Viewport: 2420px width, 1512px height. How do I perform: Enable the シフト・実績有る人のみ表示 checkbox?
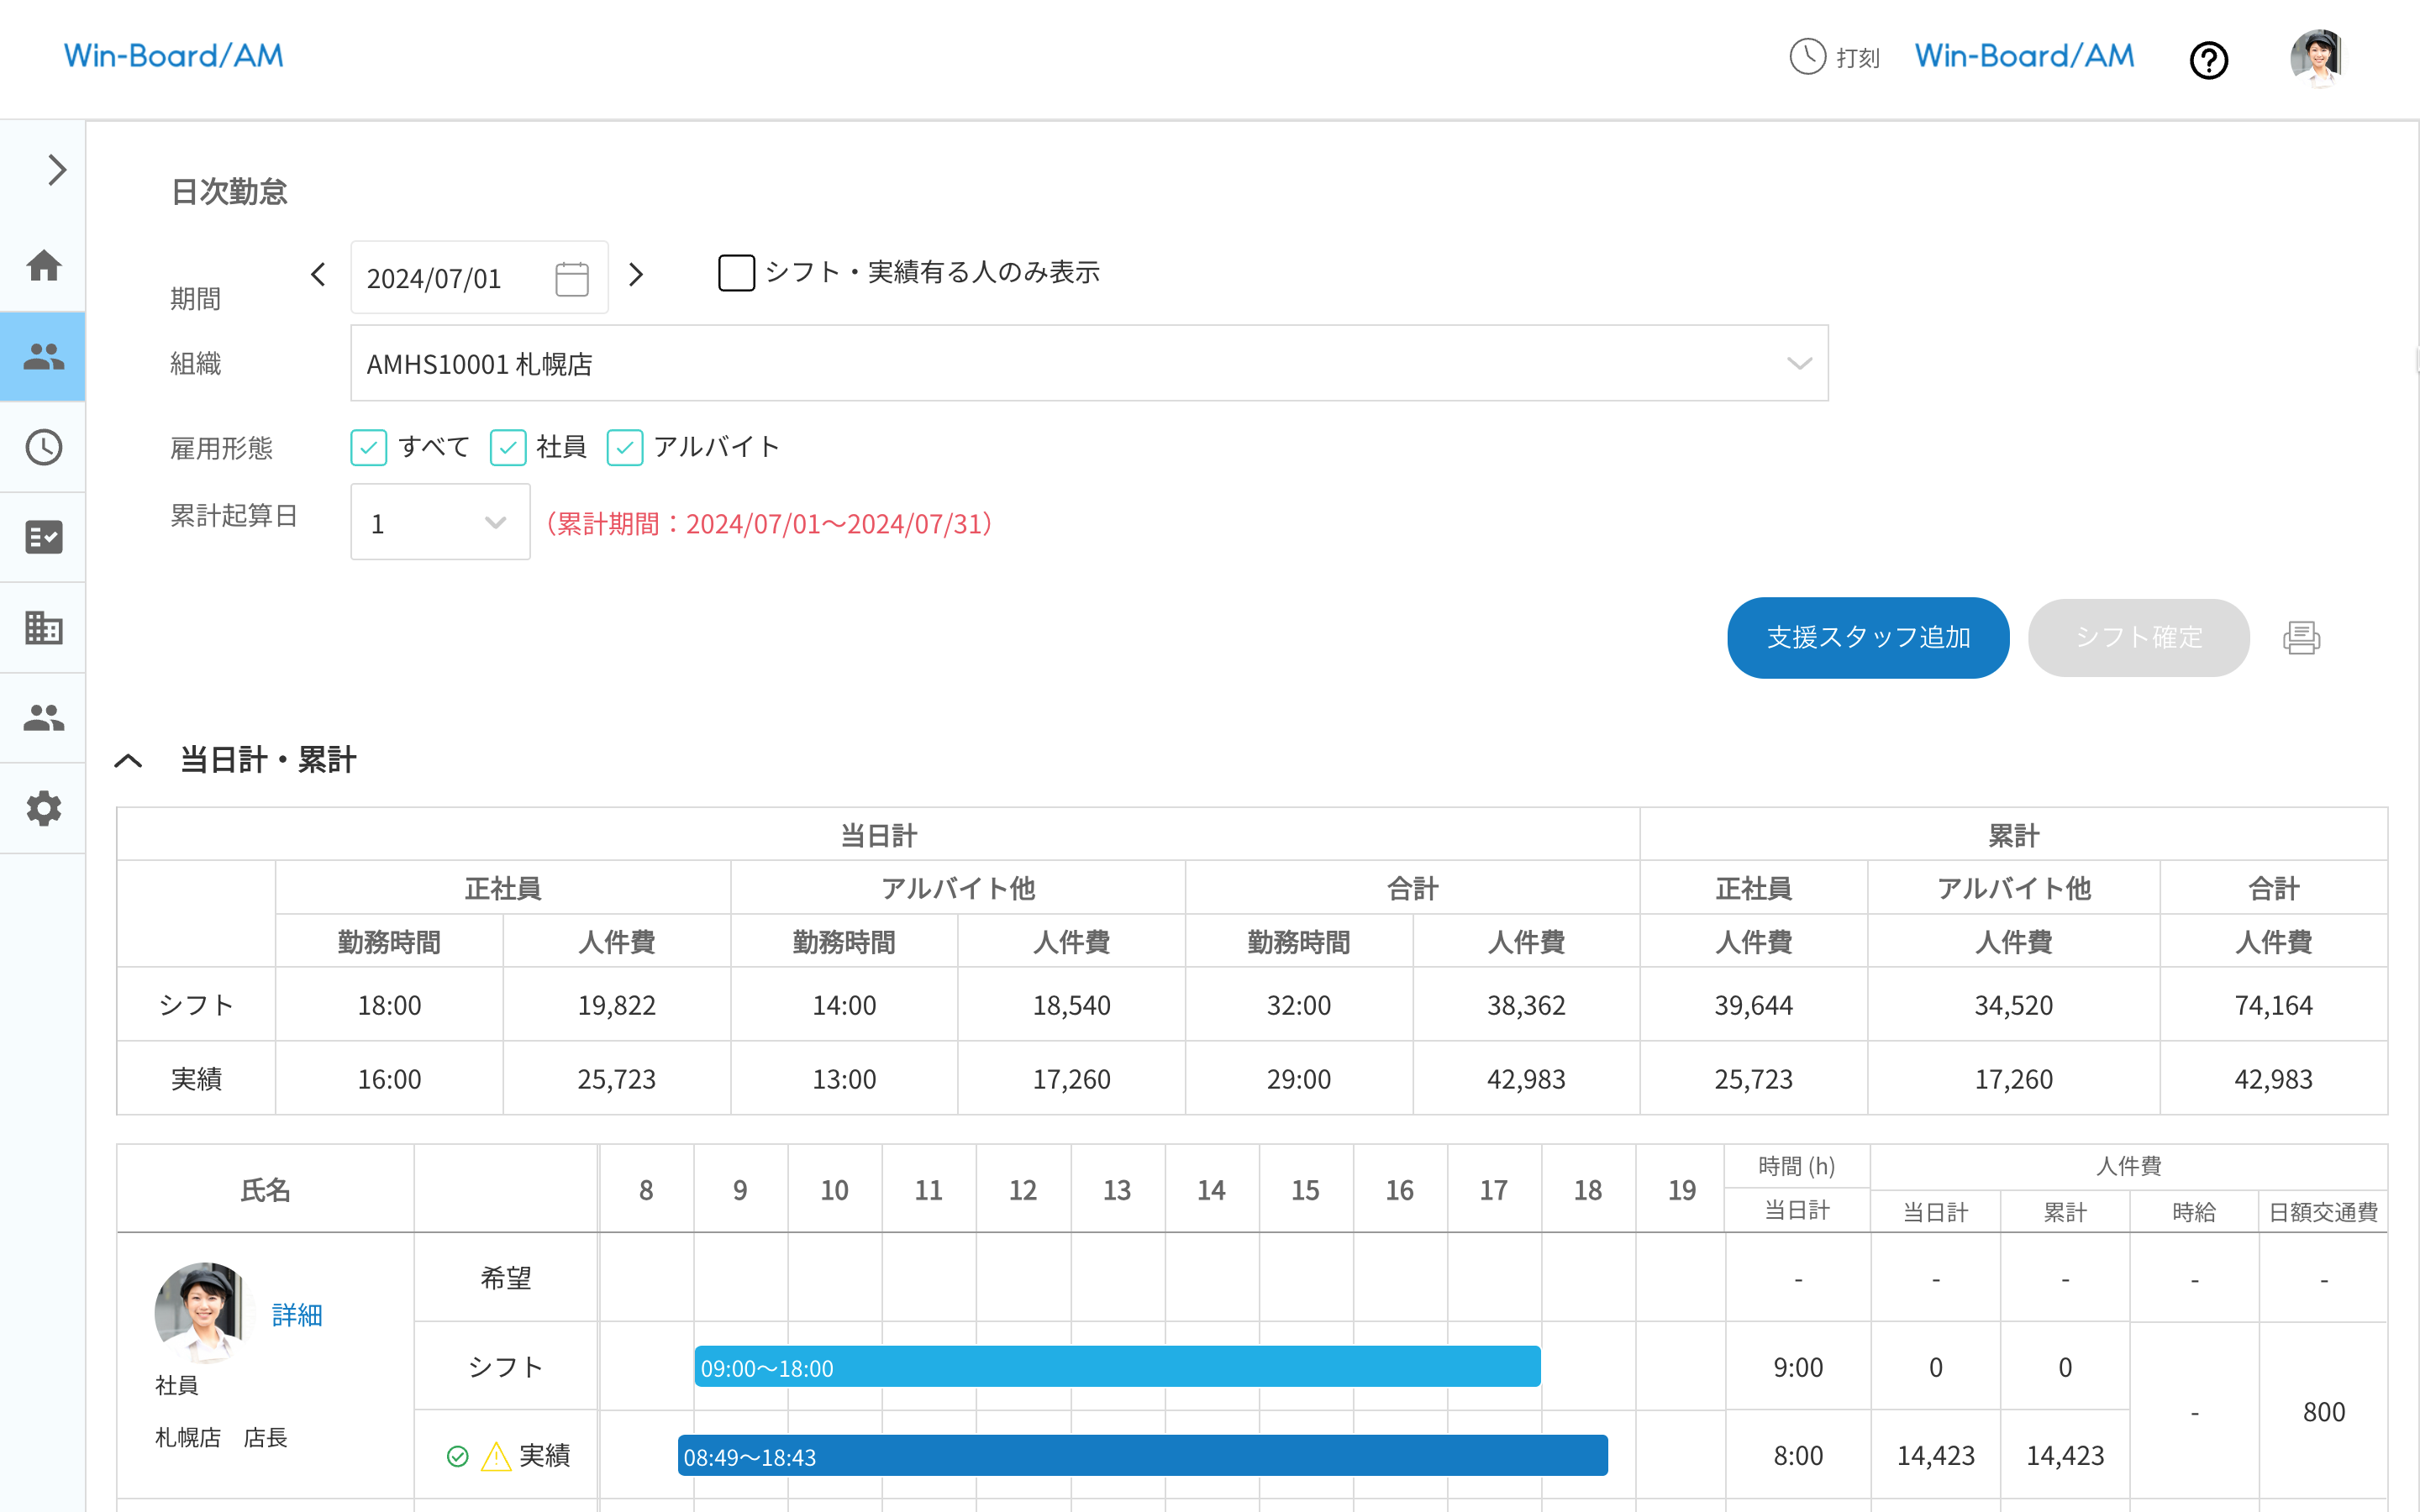736,272
